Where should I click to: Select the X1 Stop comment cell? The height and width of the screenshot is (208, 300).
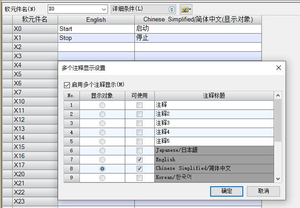pyautogui.click(x=96, y=38)
